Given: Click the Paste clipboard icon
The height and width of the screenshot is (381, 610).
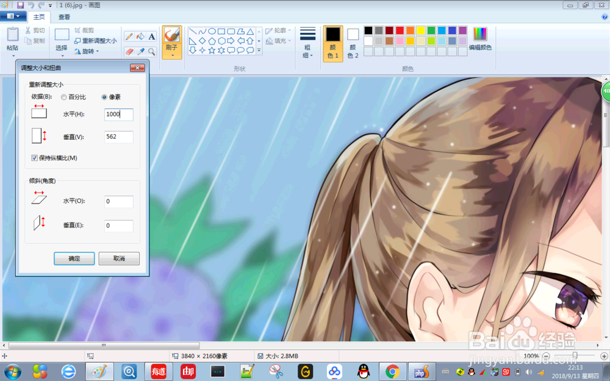Looking at the screenshot, I should (x=12, y=34).
